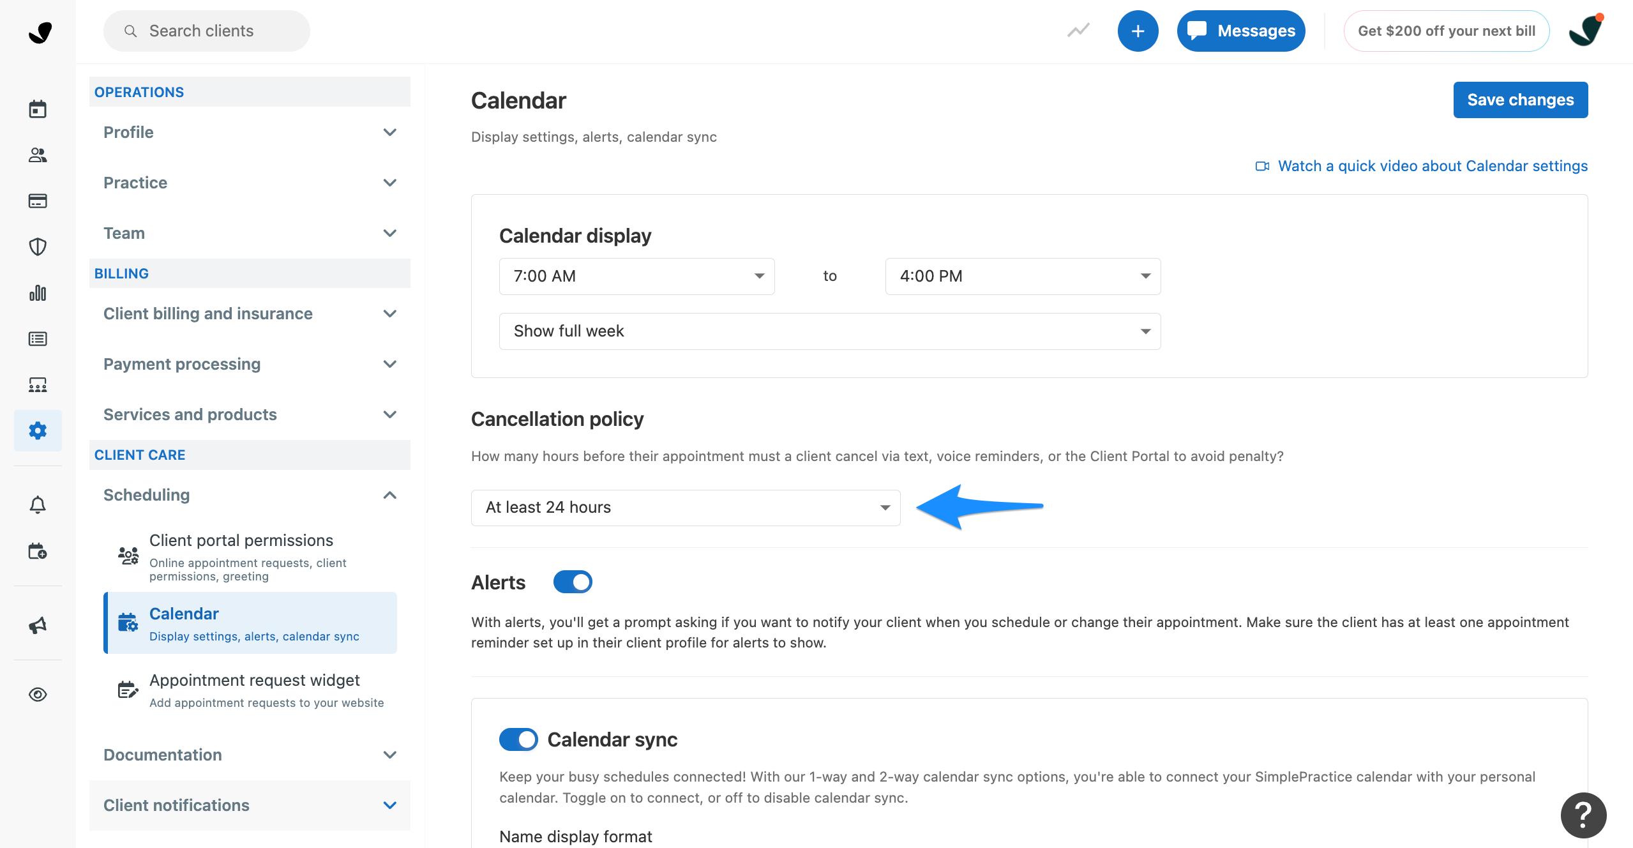Open the reminders bell icon in the sidebar
Viewport: 1633px width, 848px height.
[x=38, y=505]
